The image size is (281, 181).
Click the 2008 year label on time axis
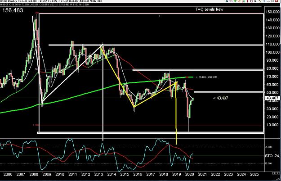click(x=34, y=174)
